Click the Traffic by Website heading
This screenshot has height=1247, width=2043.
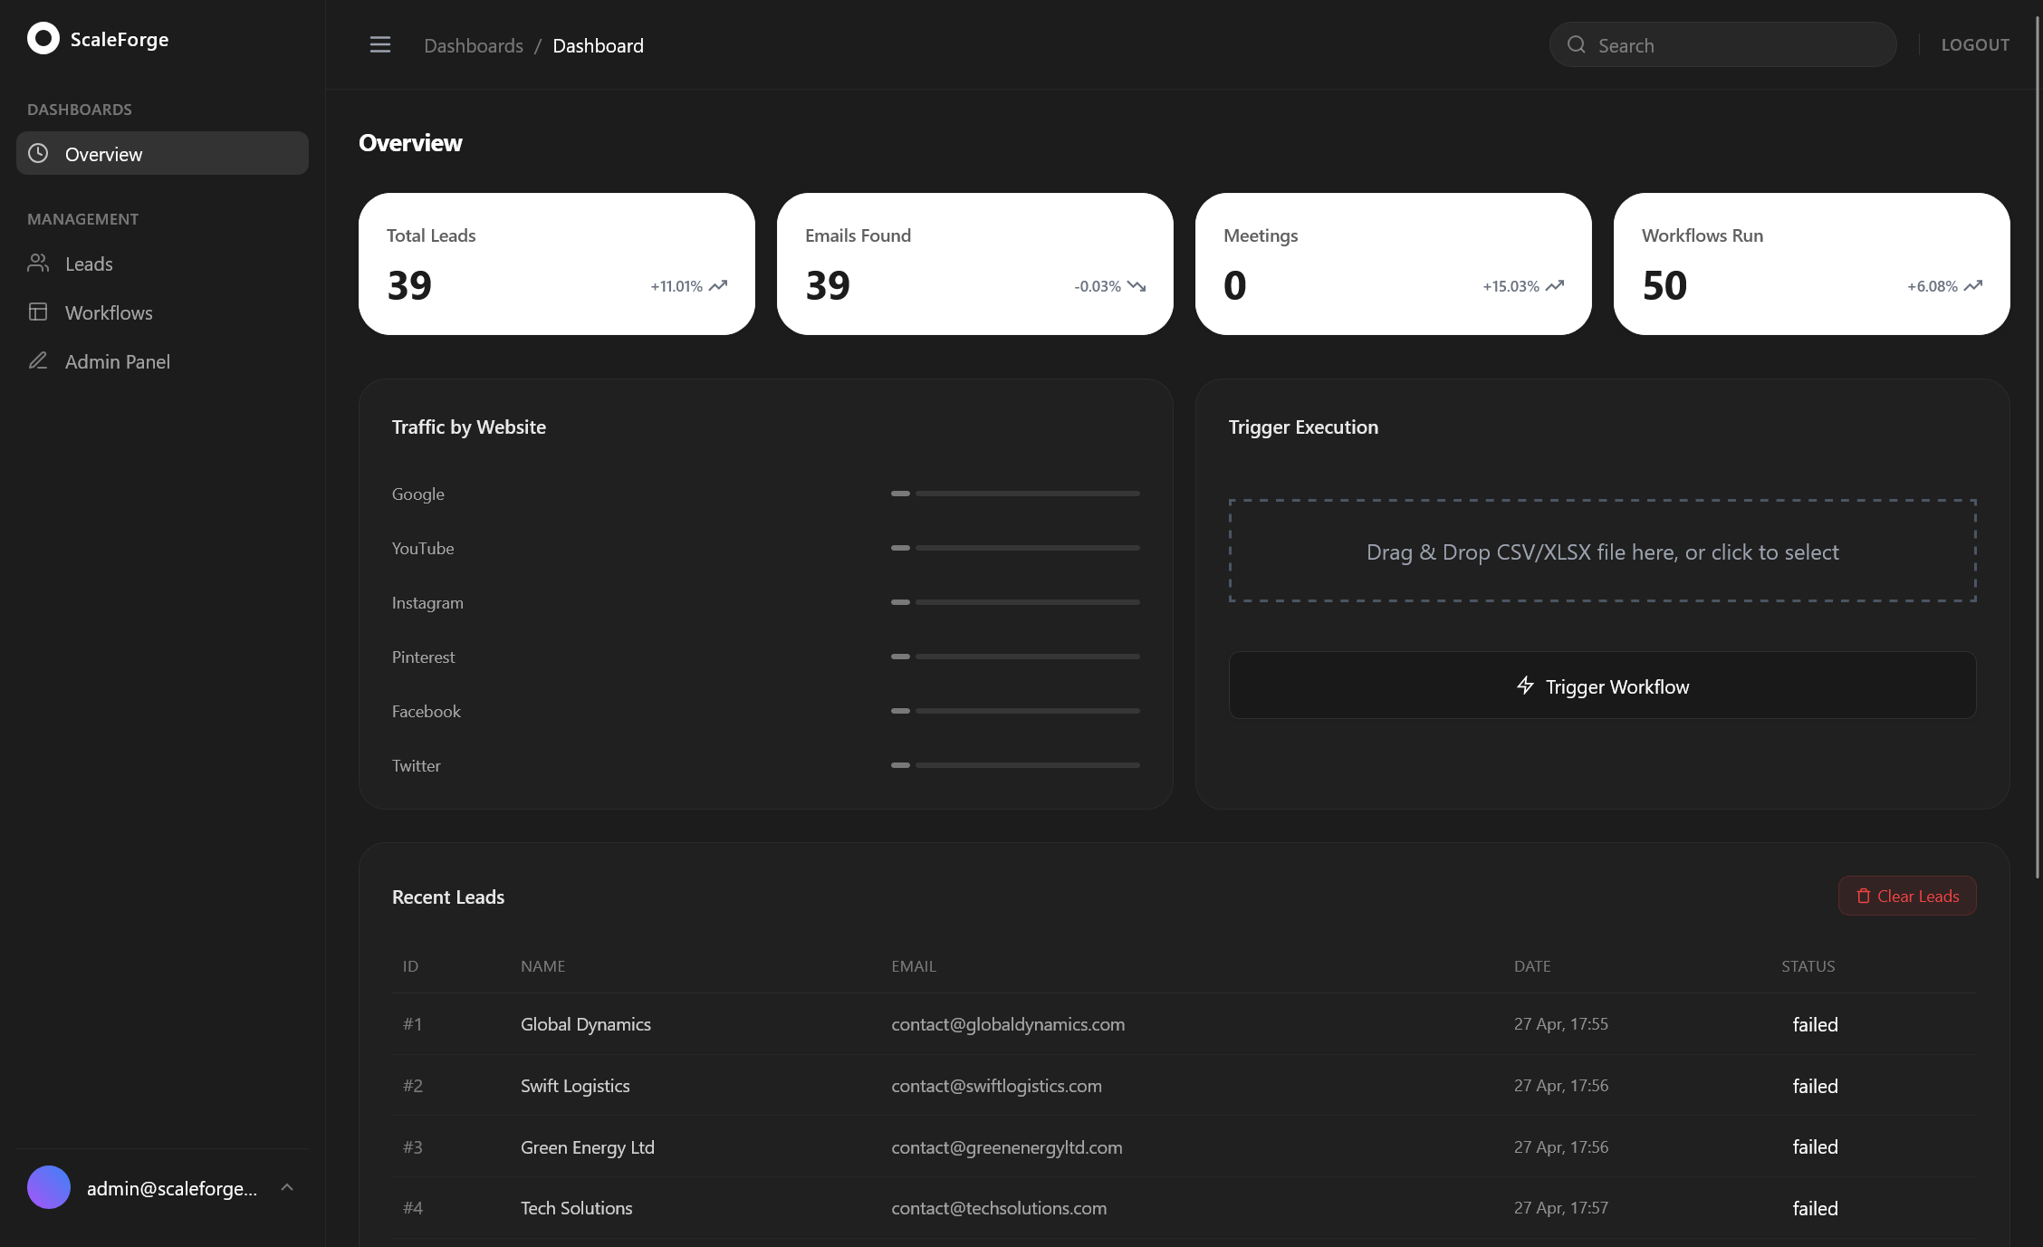click(x=469, y=427)
